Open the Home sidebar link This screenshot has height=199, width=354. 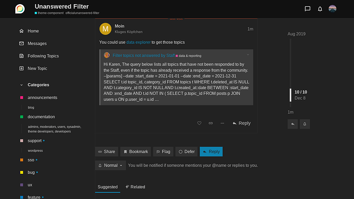point(33,31)
